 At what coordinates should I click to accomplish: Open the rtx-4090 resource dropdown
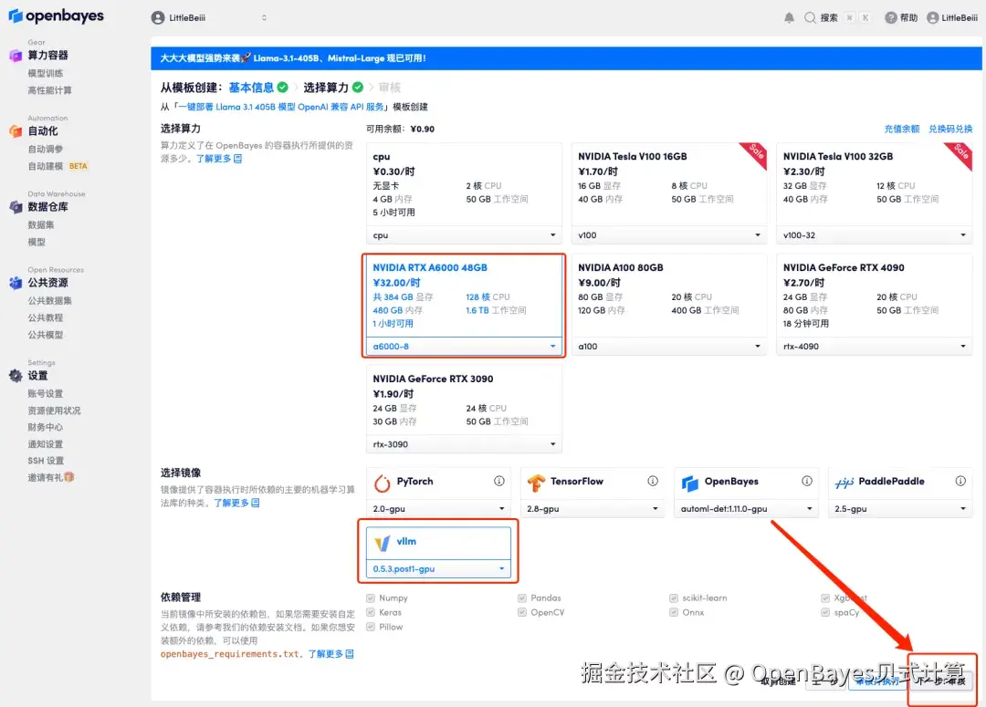coord(875,347)
